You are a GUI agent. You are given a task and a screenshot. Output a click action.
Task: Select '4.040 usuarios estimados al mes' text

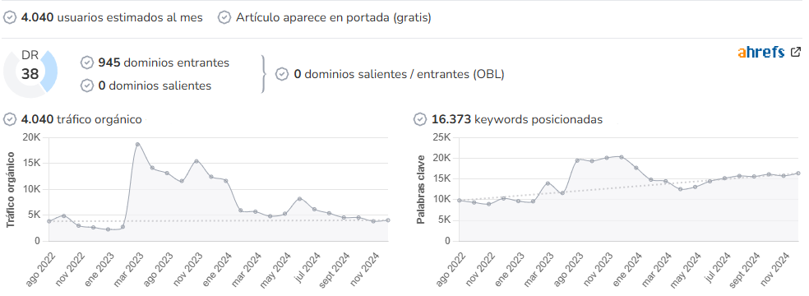(x=112, y=17)
